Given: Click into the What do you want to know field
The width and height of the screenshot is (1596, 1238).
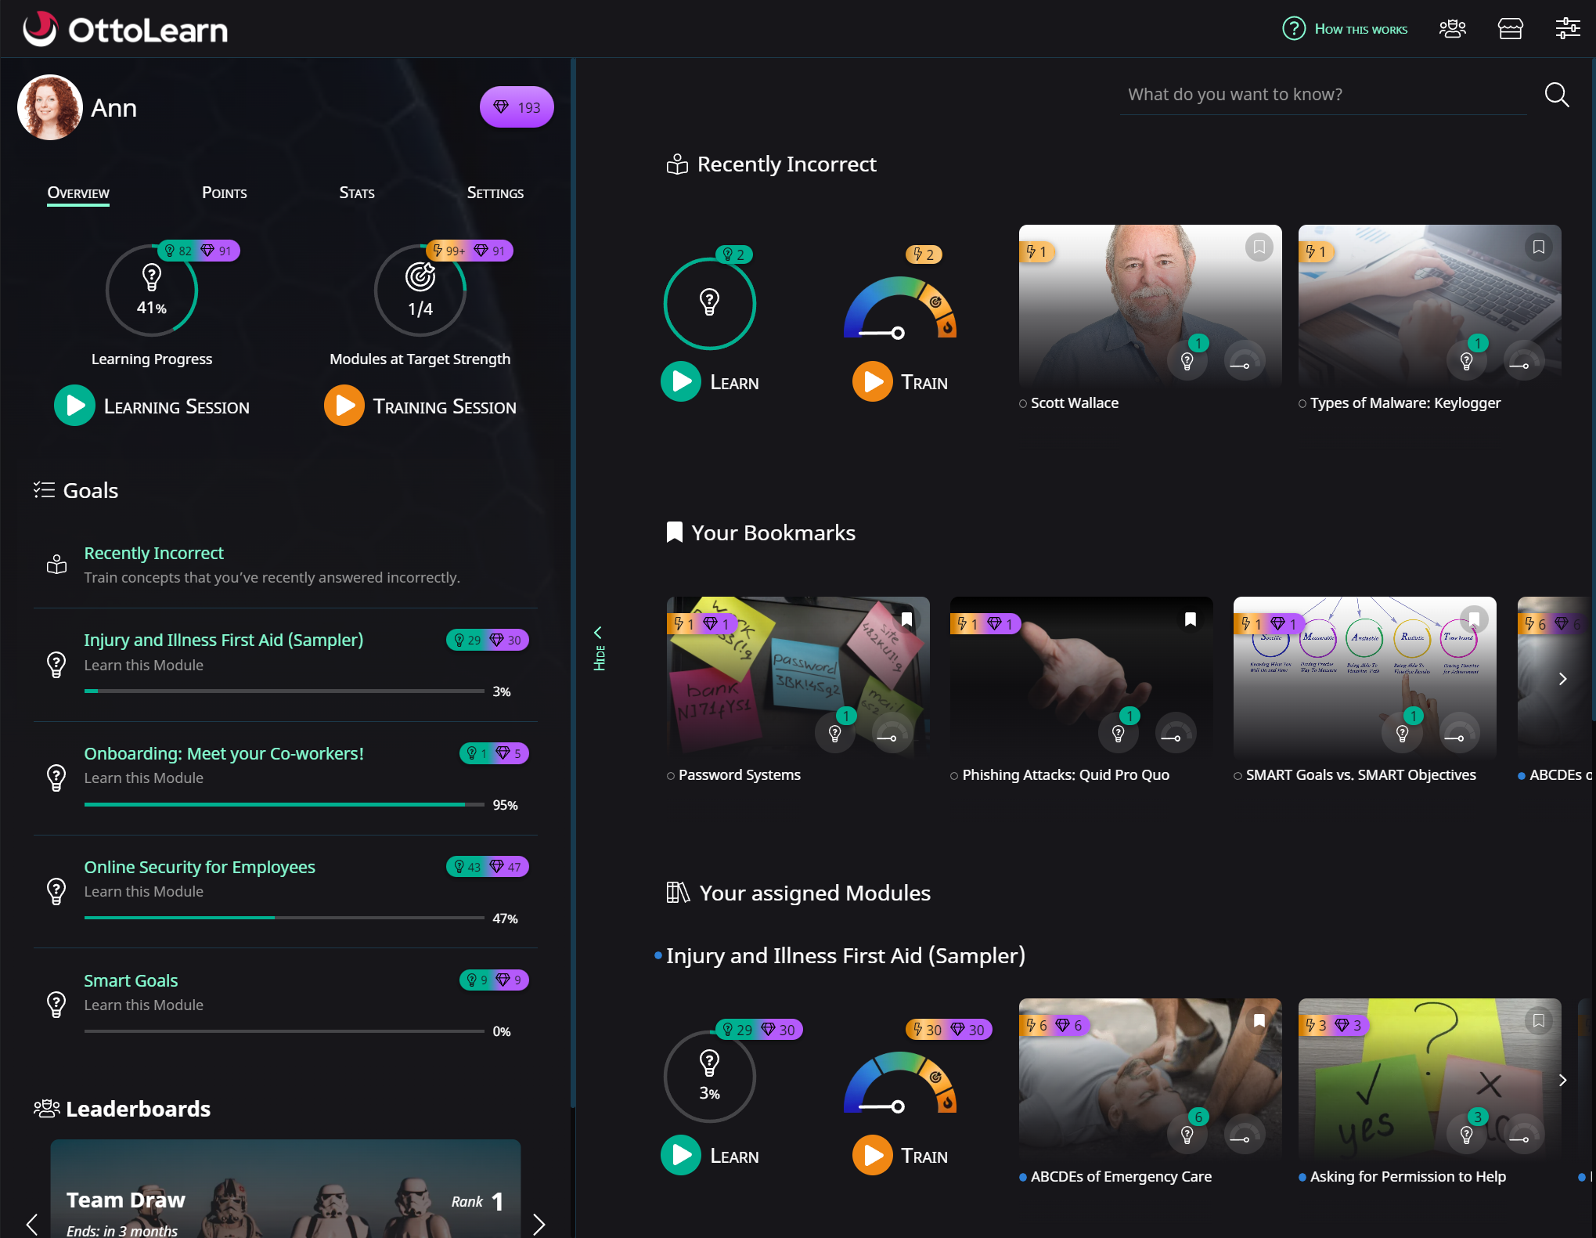Looking at the screenshot, I should 1323,95.
